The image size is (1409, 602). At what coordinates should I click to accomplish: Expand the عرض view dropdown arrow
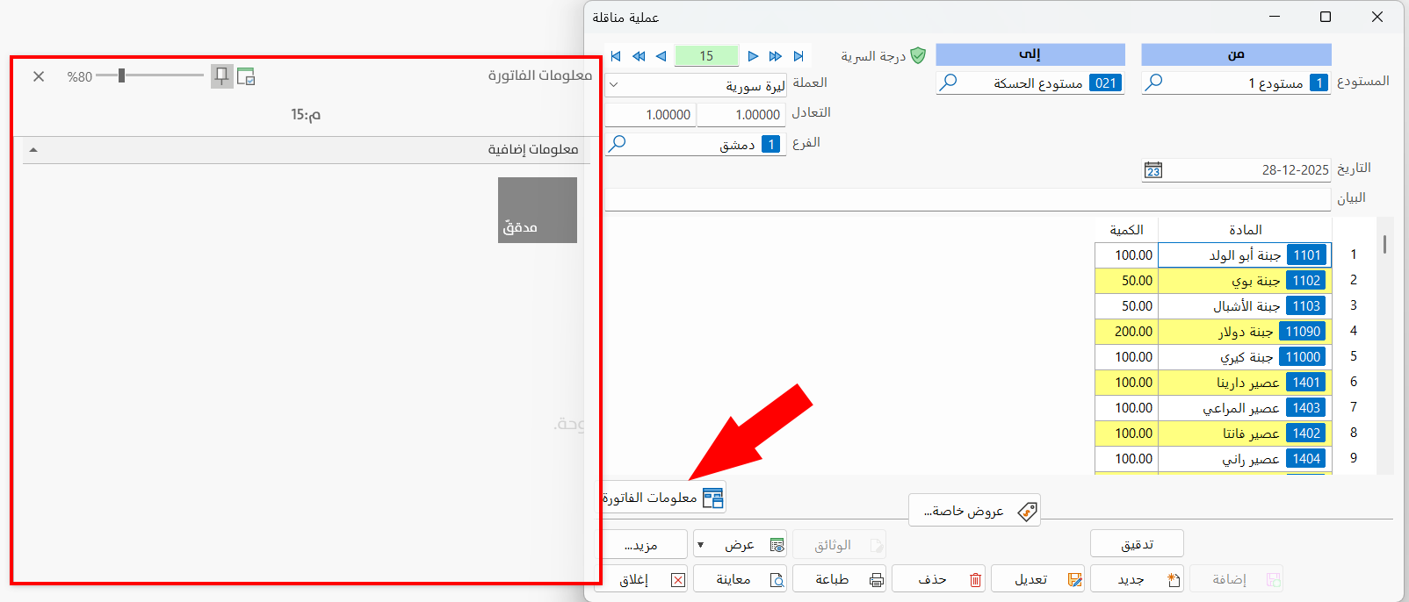pyautogui.click(x=701, y=545)
